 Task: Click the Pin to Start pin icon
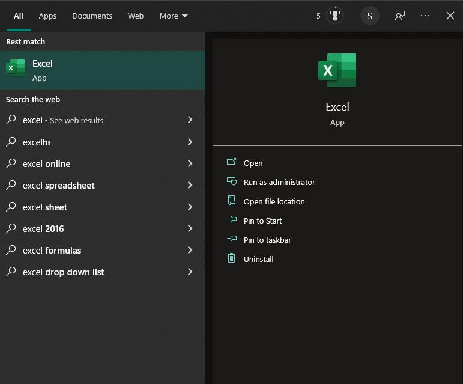pos(232,219)
